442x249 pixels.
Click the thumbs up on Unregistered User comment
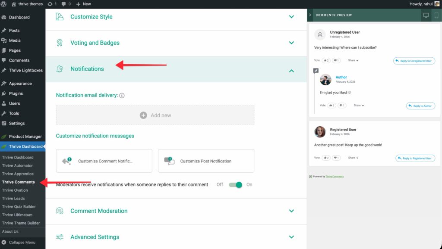click(325, 61)
